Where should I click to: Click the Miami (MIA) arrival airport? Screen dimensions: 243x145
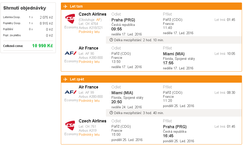pyautogui.click(x=174, y=54)
